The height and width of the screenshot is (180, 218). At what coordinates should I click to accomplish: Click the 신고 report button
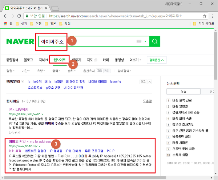[x=143, y=82]
